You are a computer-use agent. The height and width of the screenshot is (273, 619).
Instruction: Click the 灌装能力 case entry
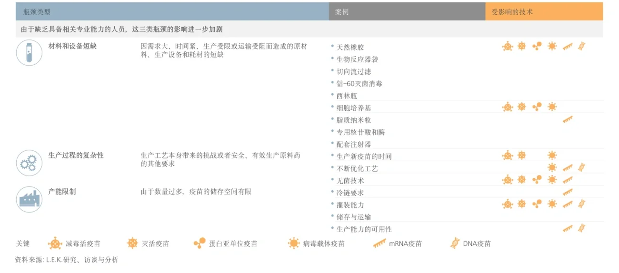click(350, 205)
